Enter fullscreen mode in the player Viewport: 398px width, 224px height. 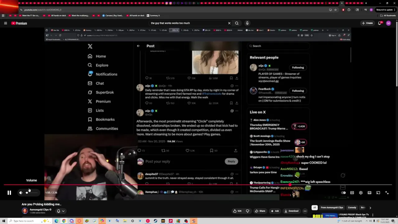(387, 193)
